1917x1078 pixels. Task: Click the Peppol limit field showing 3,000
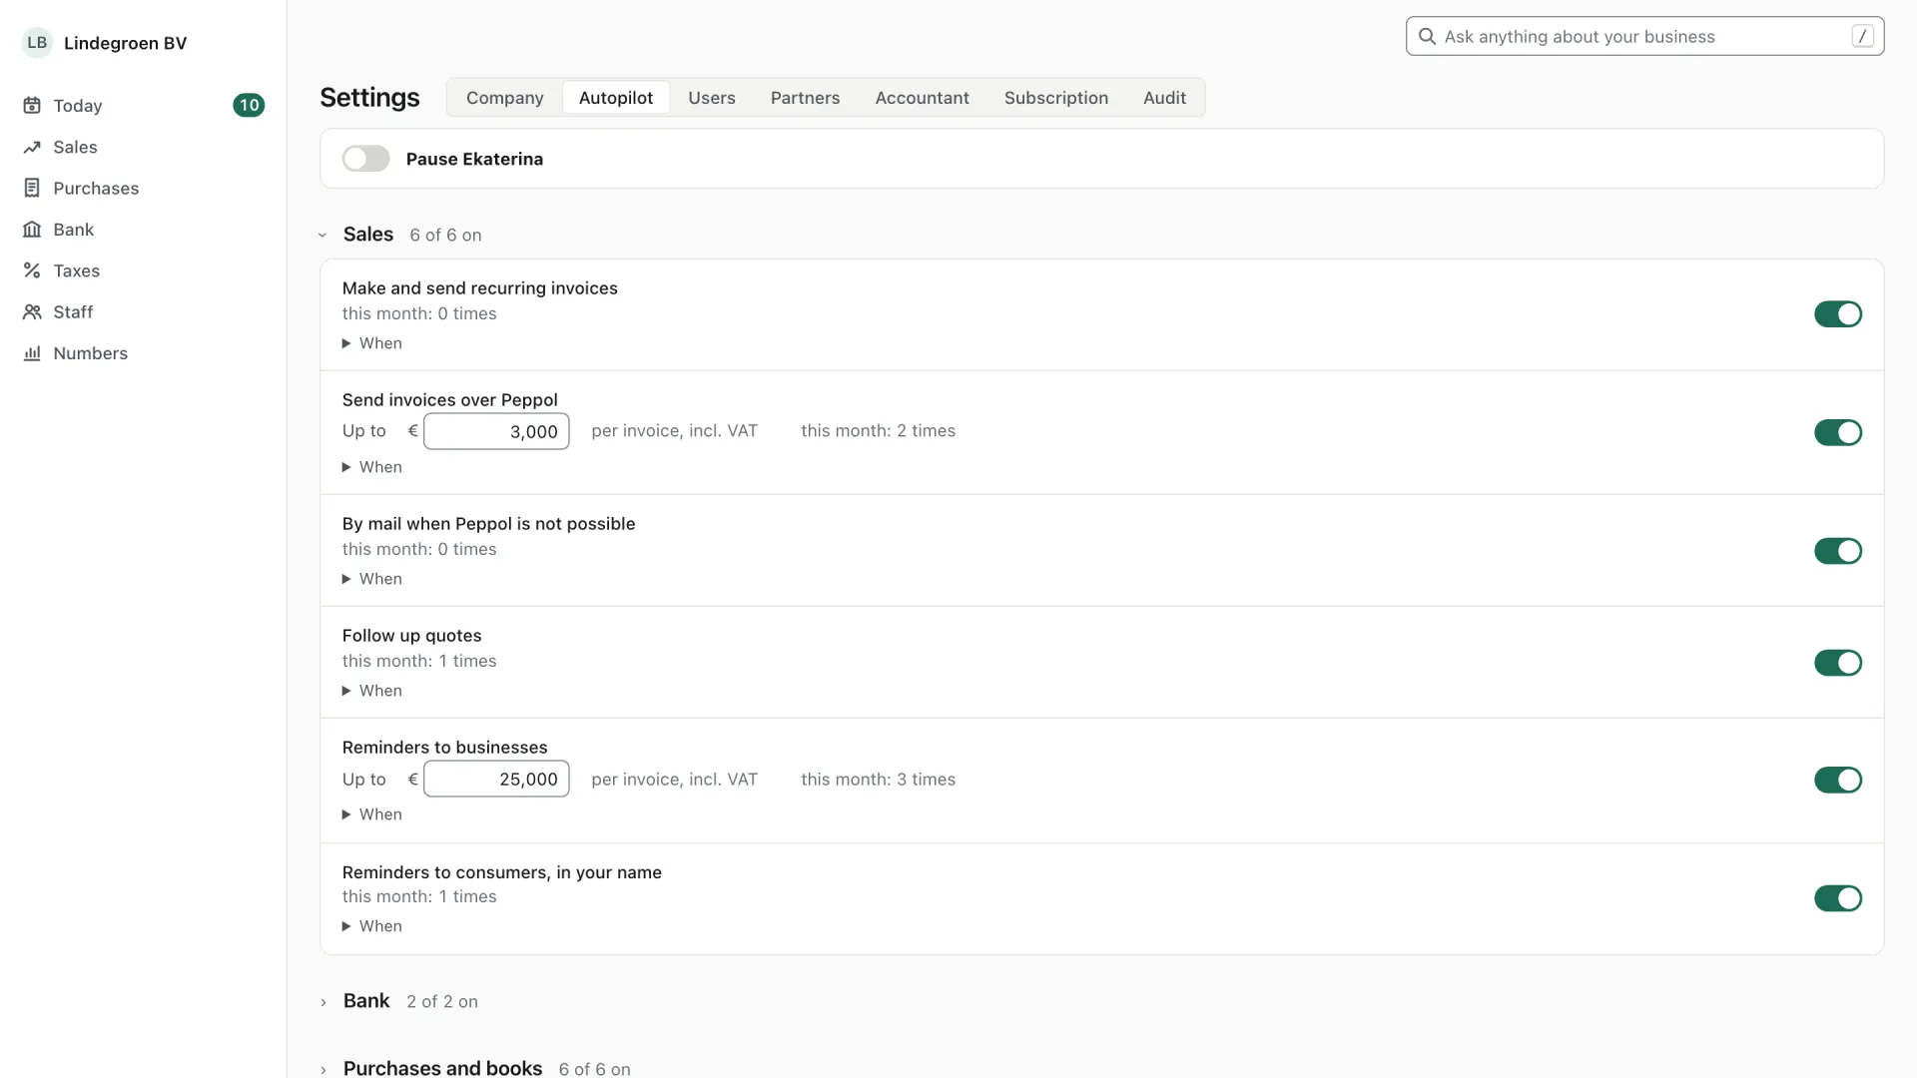496,431
